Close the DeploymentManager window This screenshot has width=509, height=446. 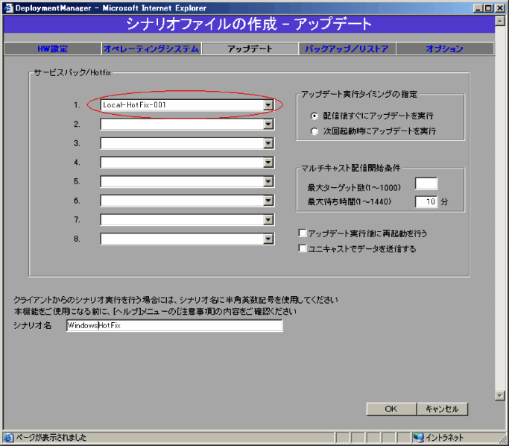[x=499, y=8]
